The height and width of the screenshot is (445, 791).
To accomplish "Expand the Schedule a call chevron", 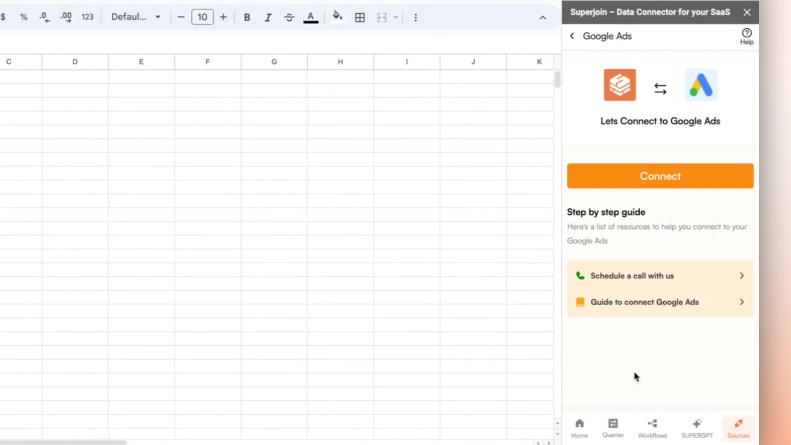I will tap(742, 276).
